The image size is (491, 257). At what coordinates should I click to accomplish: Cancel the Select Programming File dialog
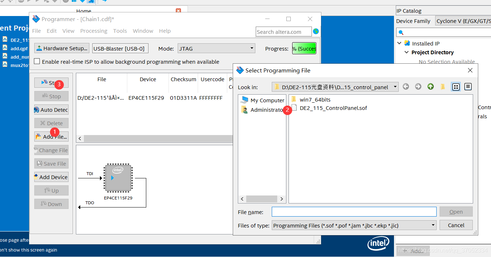pyautogui.click(x=456, y=225)
